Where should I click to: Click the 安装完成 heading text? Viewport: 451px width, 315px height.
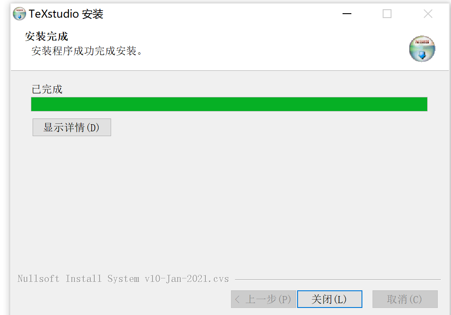tap(46, 37)
